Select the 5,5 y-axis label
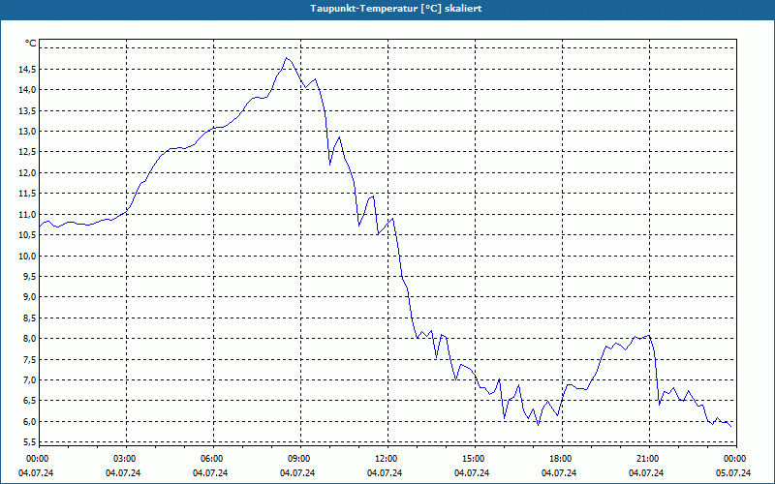 pos(29,442)
